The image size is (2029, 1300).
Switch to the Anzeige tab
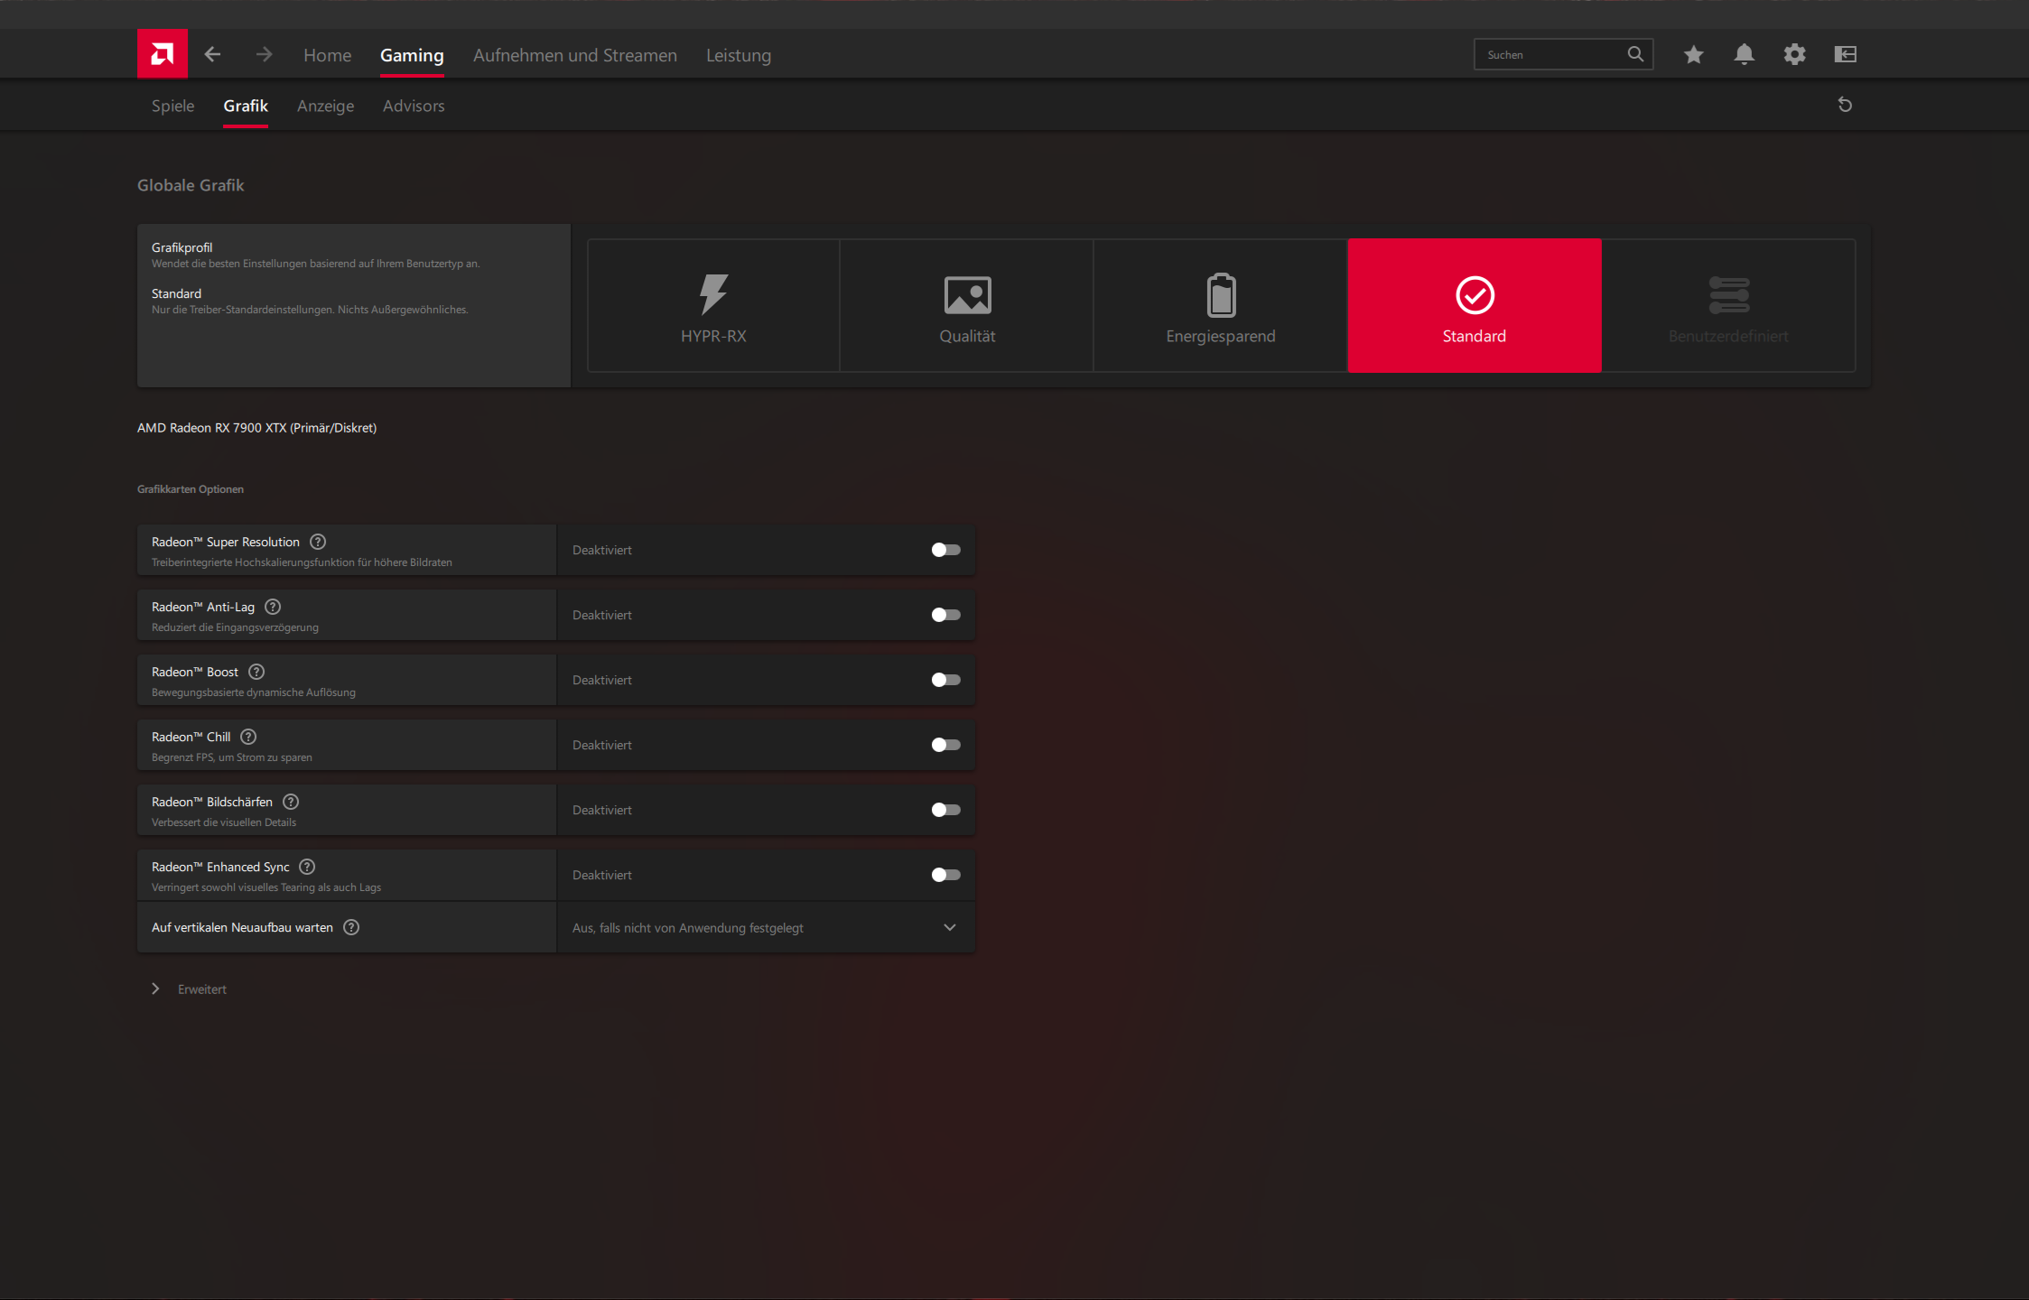coord(325,106)
